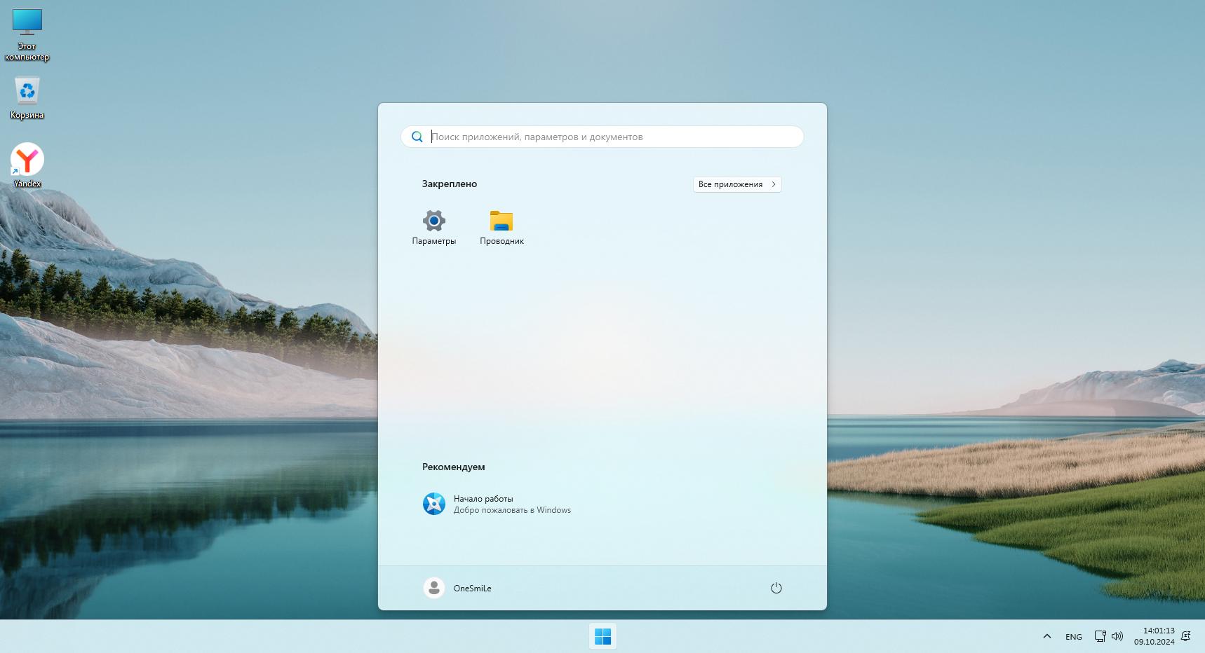The height and width of the screenshot is (653, 1205).
Task: Expand the Все приложения list
Action: 737,184
